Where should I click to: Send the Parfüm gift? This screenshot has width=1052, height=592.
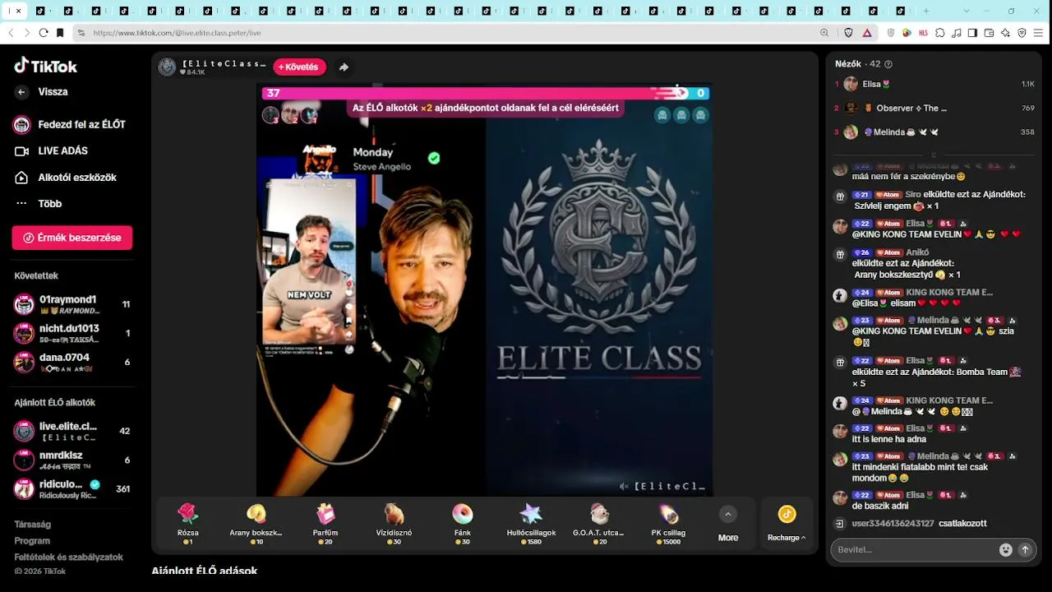click(325, 524)
